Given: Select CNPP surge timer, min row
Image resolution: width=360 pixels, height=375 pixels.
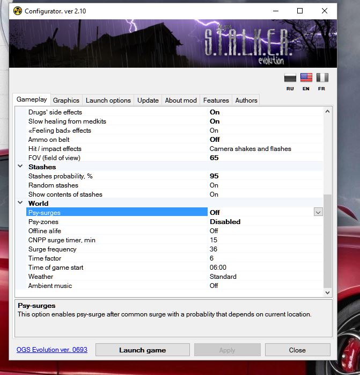Looking at the screenshot, I should coord(174,240).
